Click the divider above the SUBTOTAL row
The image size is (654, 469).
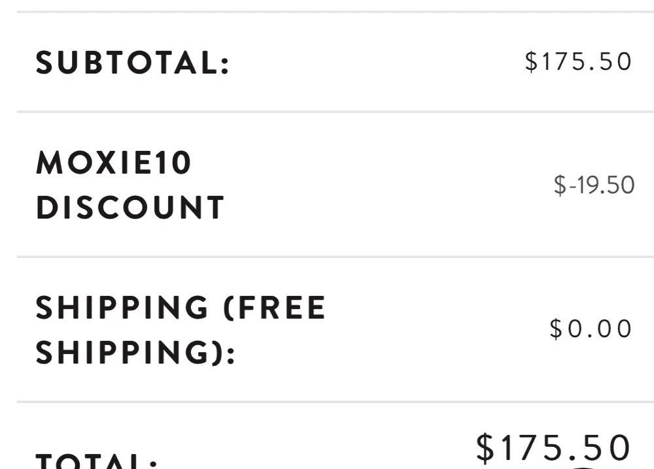(336, 12)
